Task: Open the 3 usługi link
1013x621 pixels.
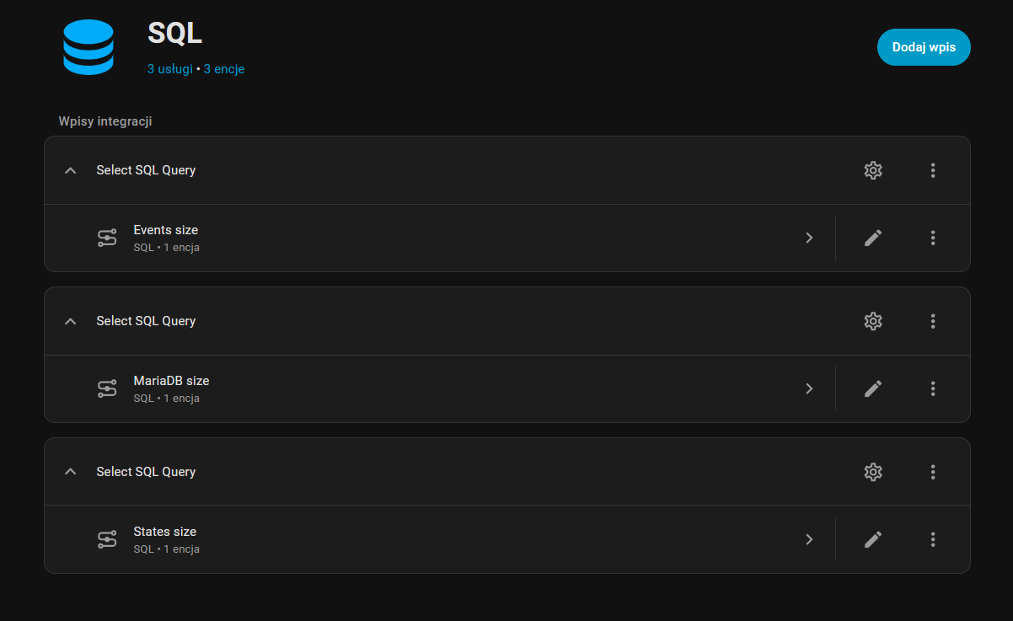Action: point(169,69)
